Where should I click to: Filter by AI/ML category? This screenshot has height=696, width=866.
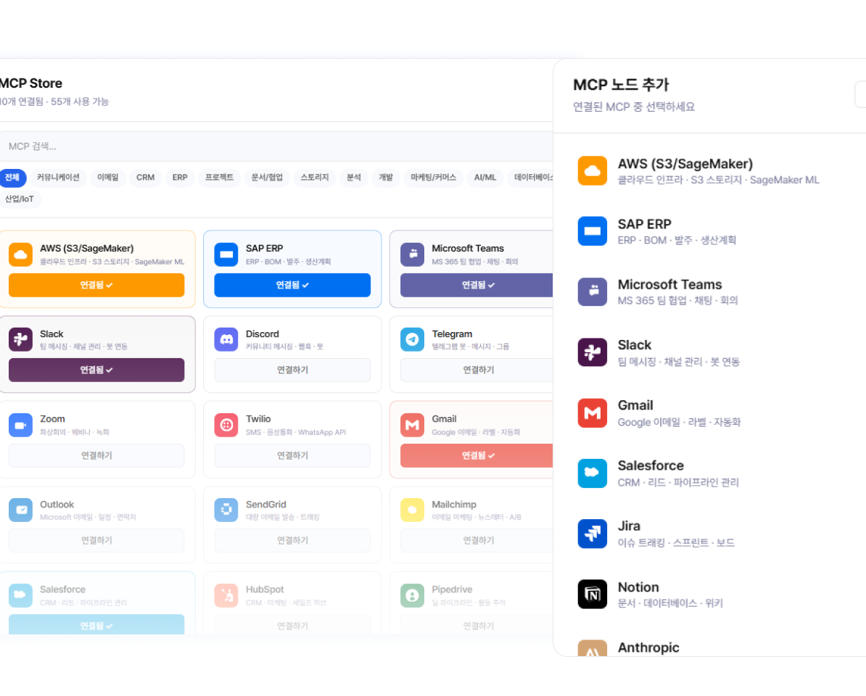(x=485, y=177)
